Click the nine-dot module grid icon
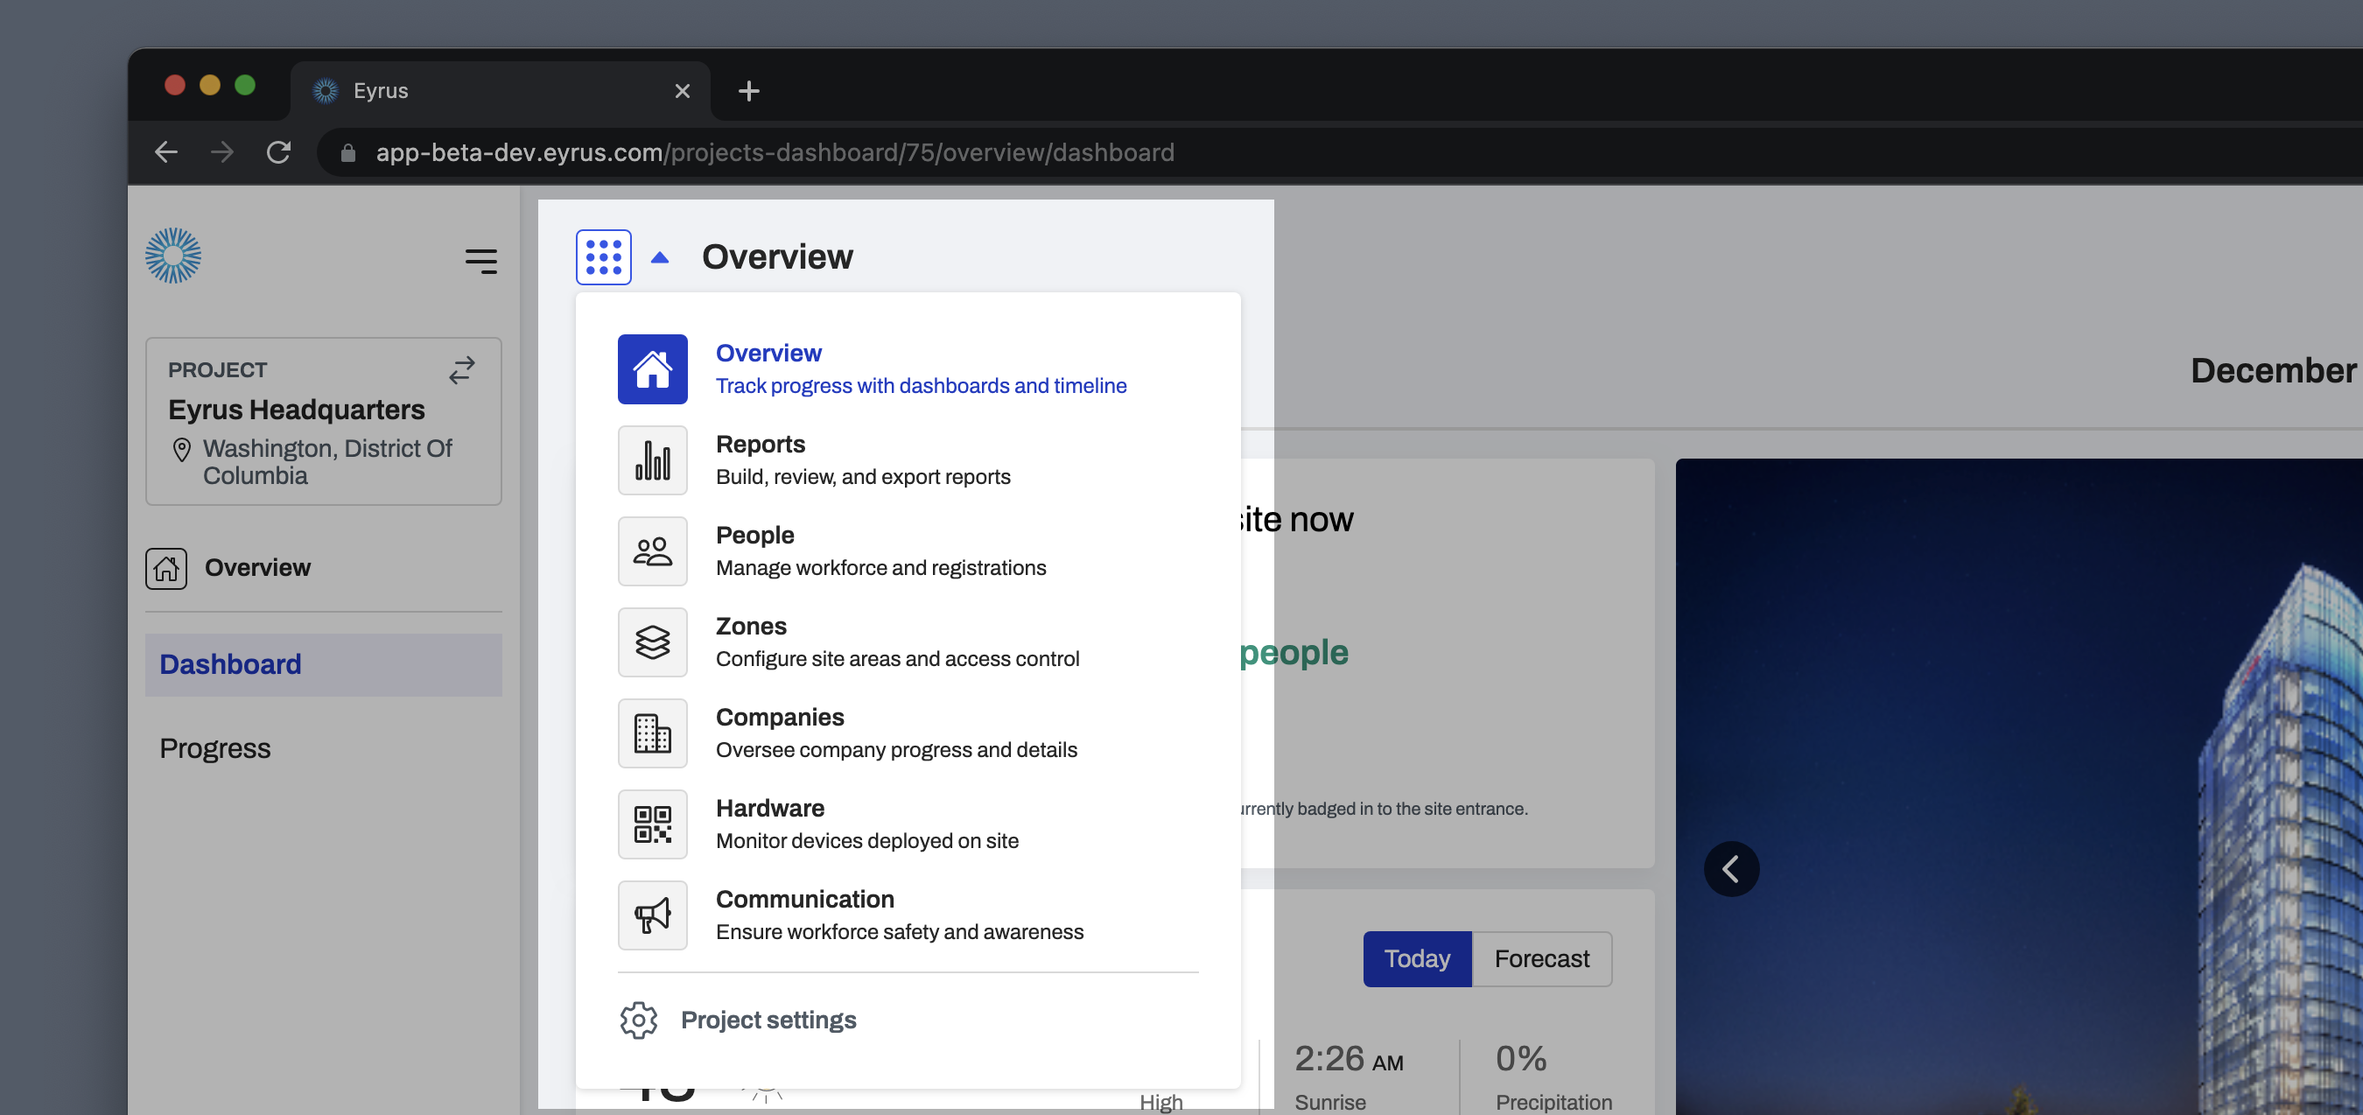2363x1115 pixels. point(604,257)
